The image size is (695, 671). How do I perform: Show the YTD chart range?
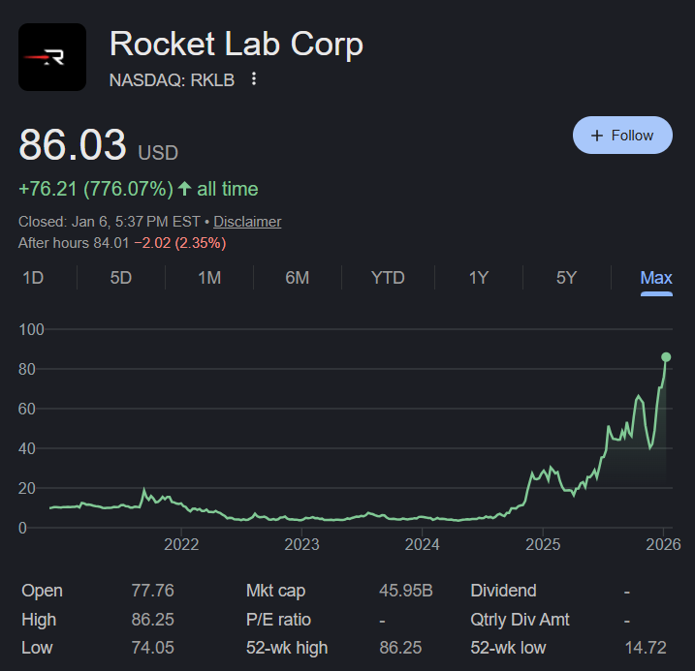click(388, 278)
